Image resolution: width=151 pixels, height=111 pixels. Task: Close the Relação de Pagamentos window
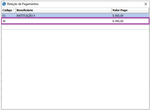(145, 4)
